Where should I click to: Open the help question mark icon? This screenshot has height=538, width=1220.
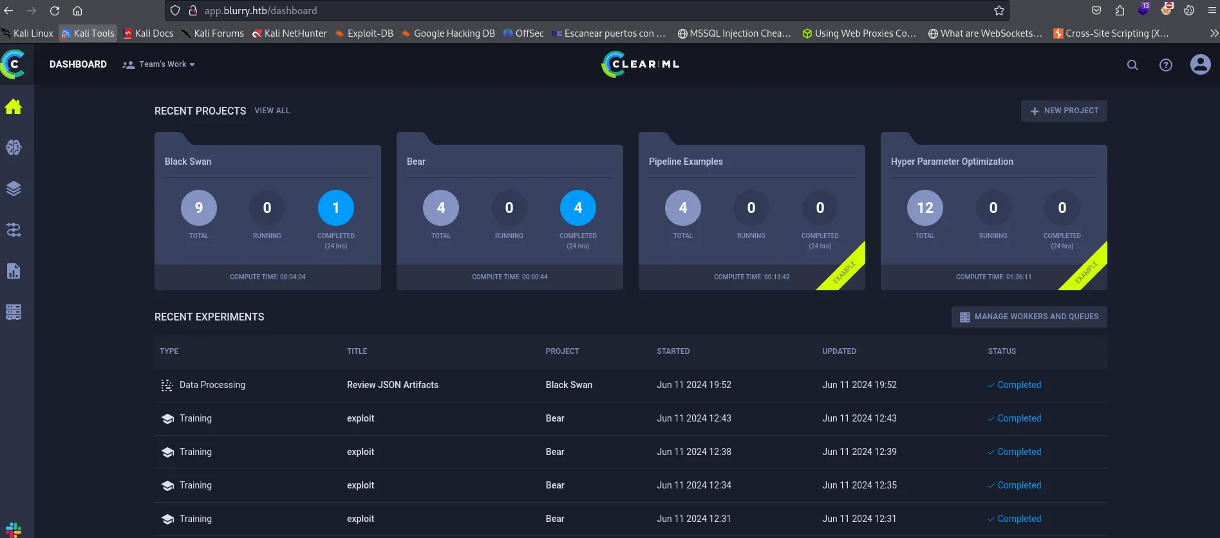[1166, 65]
